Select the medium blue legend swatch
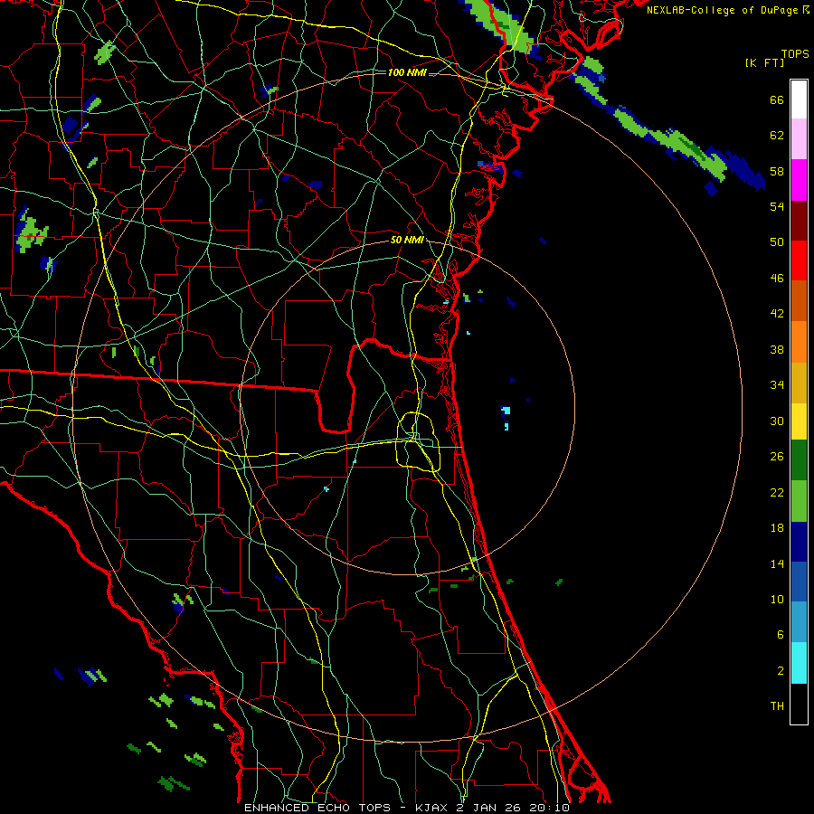 coord(799,582)
